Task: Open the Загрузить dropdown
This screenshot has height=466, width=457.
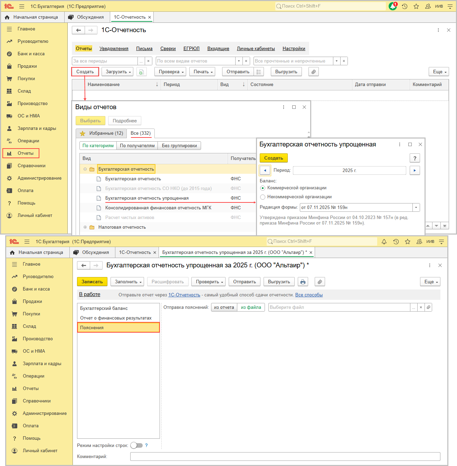Action: [117, 72]
